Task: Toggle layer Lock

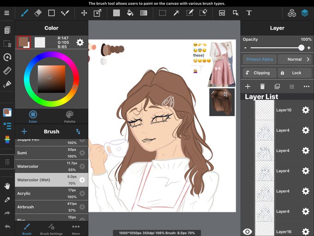Action: [295, 73]
